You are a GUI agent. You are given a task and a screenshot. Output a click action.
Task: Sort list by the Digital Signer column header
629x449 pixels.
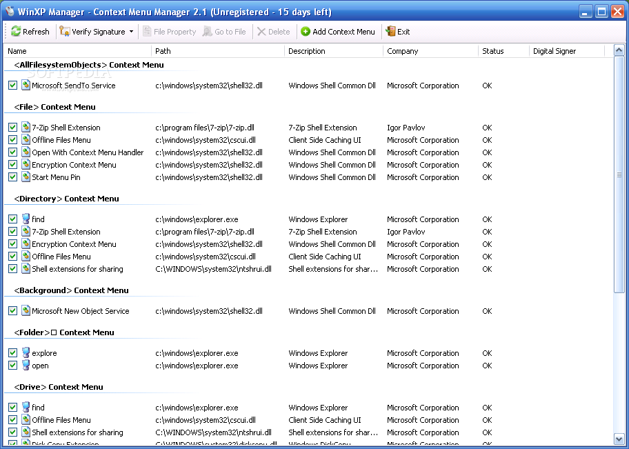(x=567, y=51)
